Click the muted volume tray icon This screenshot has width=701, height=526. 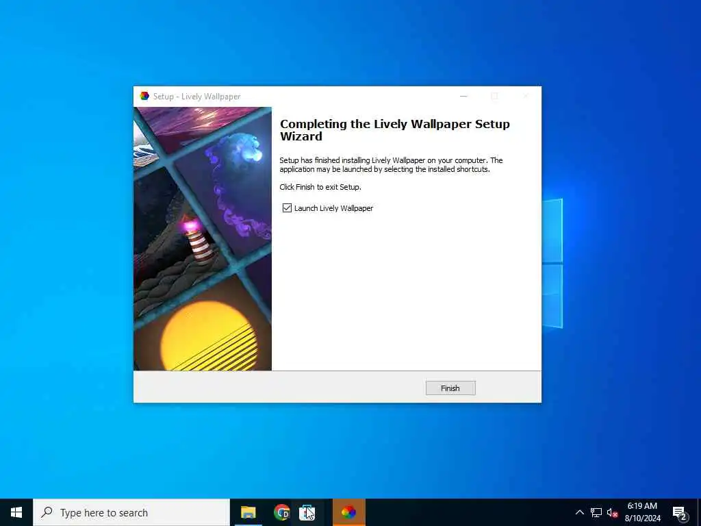(x=613, y=512)
